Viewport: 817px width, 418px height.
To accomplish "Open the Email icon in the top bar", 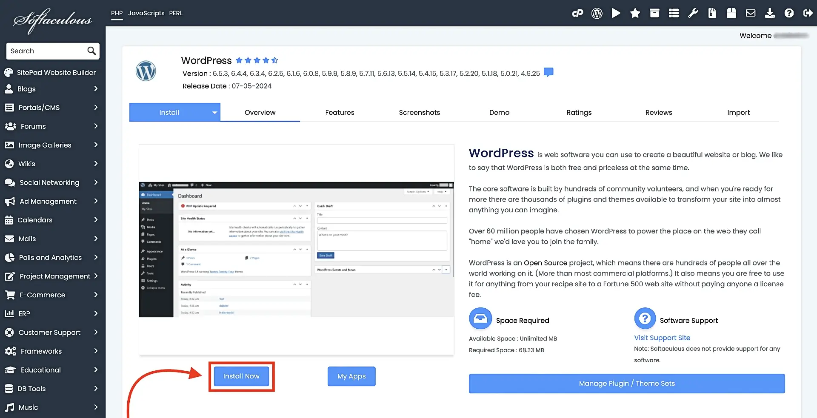I will coord(750,13).
